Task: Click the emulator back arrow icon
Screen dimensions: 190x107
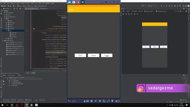Action: tap(69, 101)
